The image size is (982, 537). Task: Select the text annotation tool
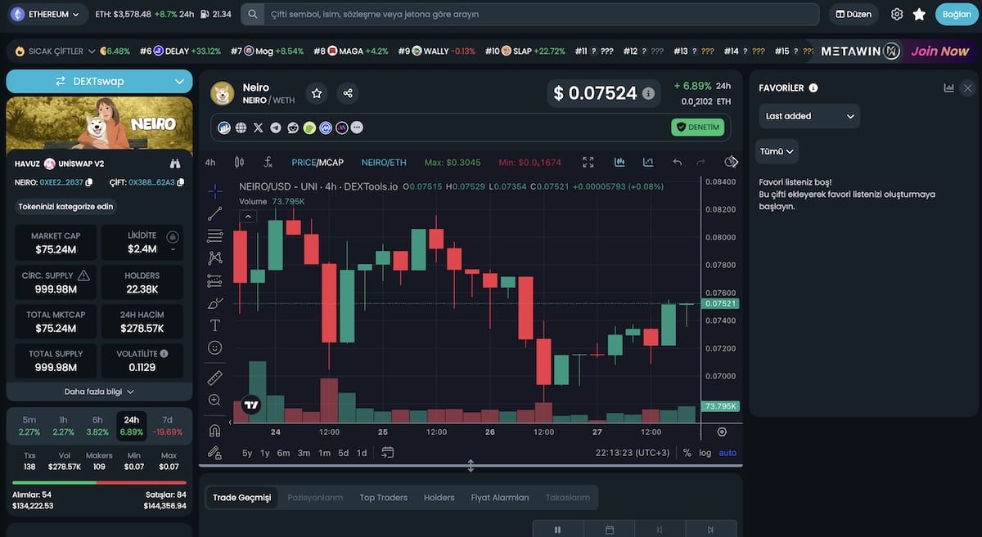click(214, 325)
